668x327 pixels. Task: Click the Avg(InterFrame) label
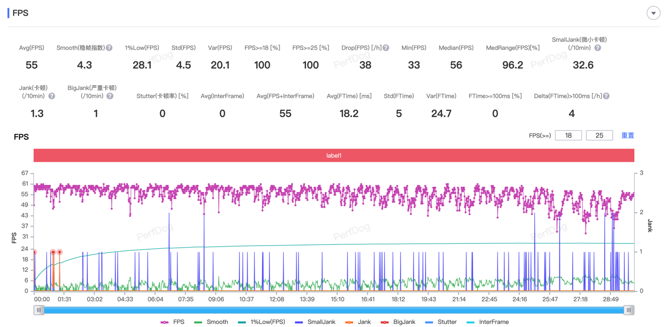coord(222,96)
